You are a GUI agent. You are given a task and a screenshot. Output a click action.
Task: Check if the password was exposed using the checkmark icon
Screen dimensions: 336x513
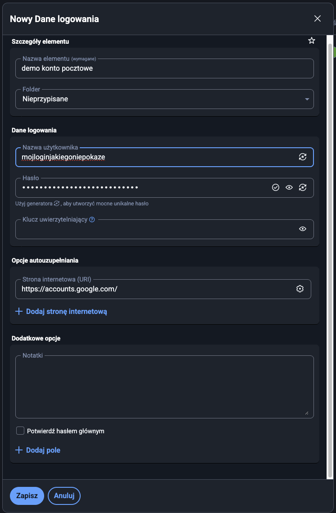(x=276, y=187)
